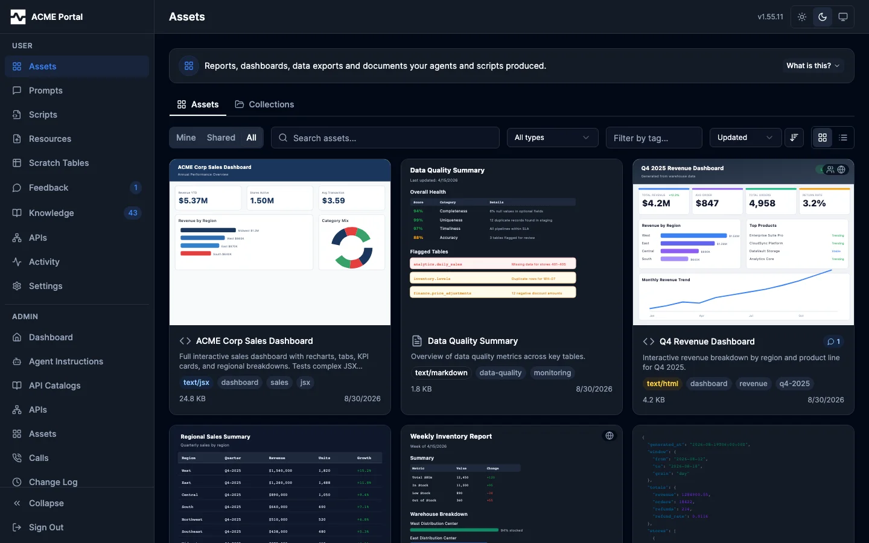This screenshot has height=543, width=869.
Task: Toggle the sort direction button
Action: pos(794,138)
